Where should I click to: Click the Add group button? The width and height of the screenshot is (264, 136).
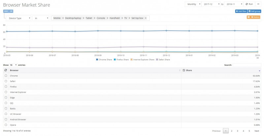click(254, 11)
